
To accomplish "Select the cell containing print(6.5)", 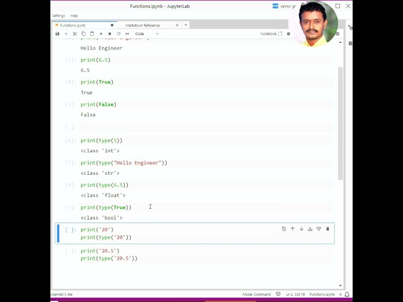I will click(206, 60).
